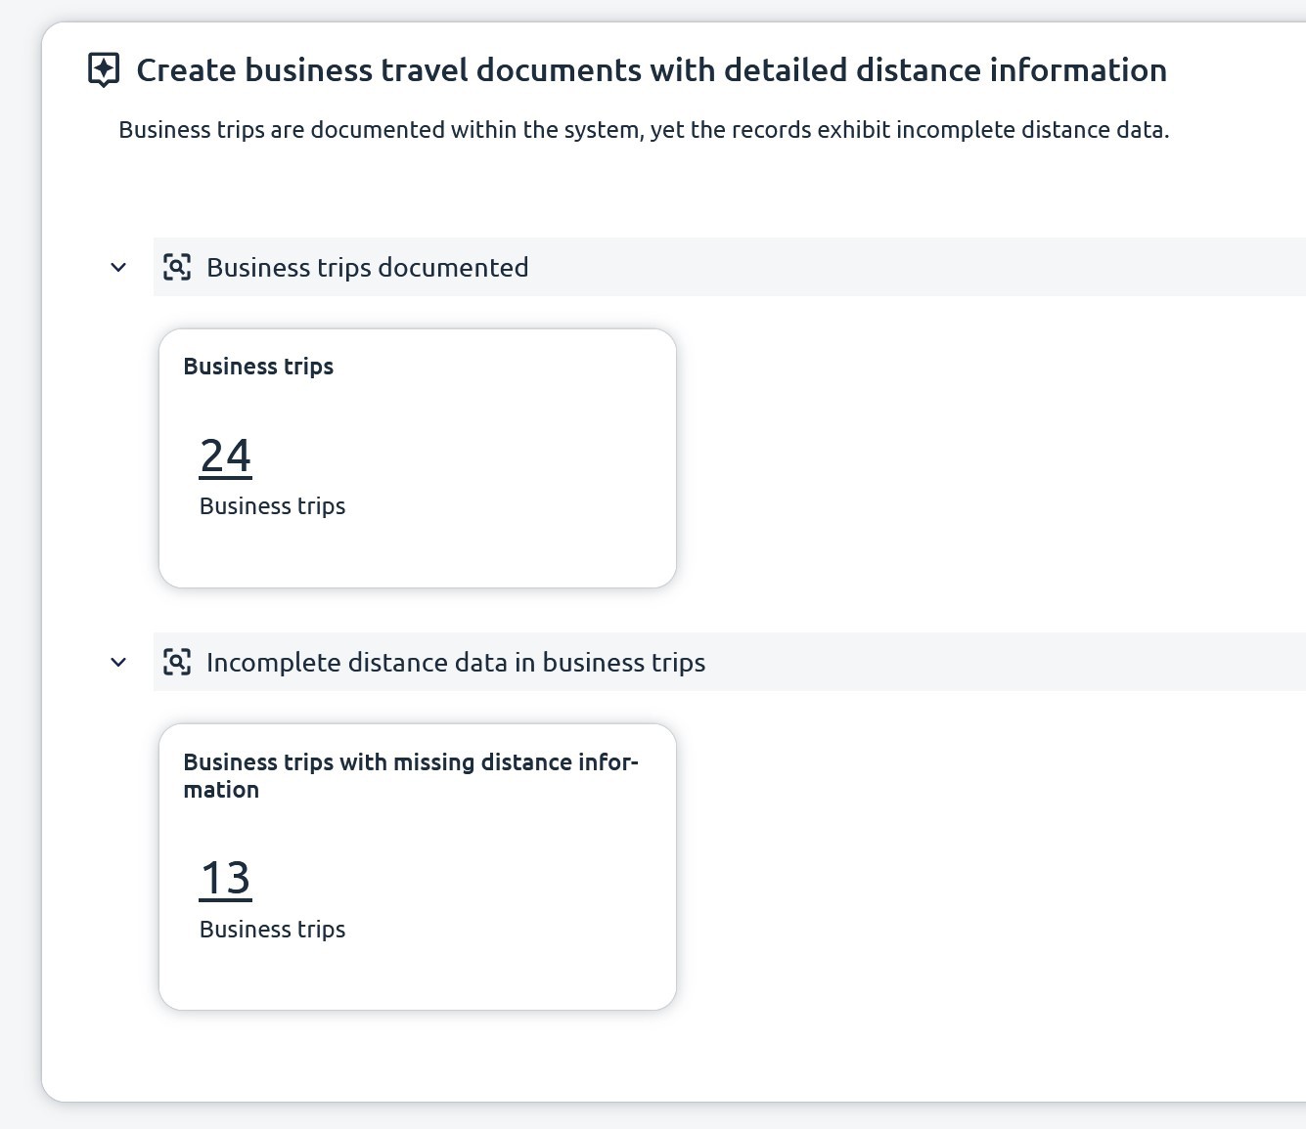
Task: Collapse the Business trips documented section
Action: (x=118, y=267)
